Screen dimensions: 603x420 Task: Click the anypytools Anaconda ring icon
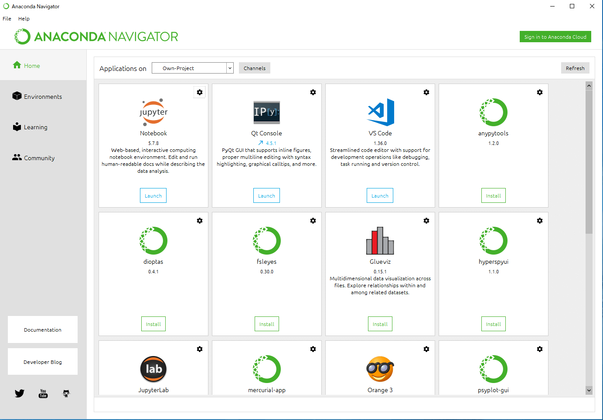tap(494, 112)
